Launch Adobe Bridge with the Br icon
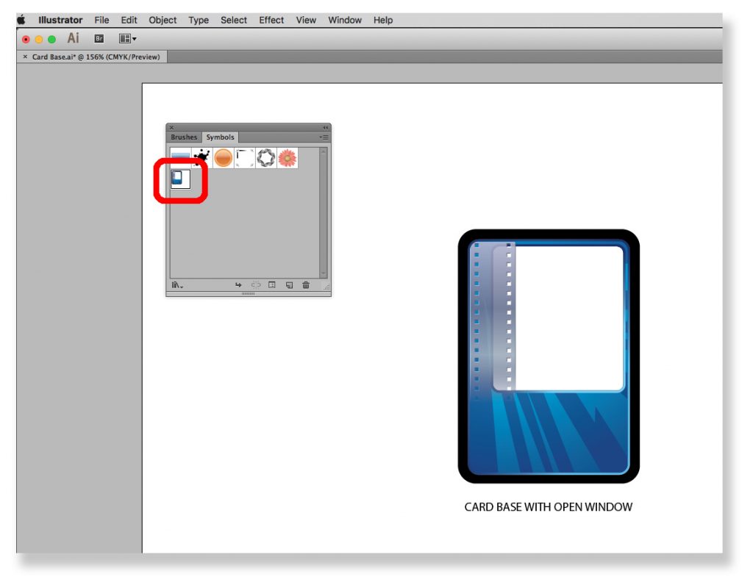This screenshot has width=753, height=588. (99, 39)
